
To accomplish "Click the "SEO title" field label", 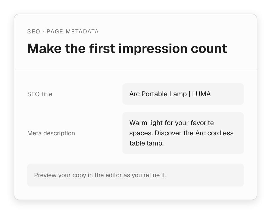I will (x=40, y=94).
